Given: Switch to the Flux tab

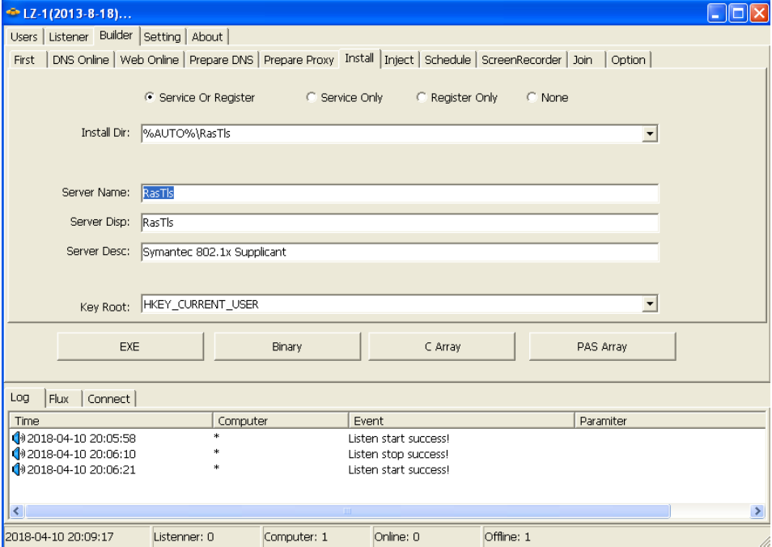Looking at the screenshot, I should (59, 399).
